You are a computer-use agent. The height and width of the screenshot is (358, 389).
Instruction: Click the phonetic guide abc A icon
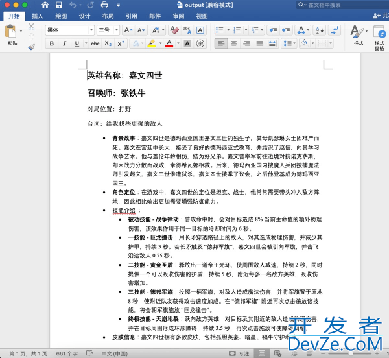coord(187,30)
